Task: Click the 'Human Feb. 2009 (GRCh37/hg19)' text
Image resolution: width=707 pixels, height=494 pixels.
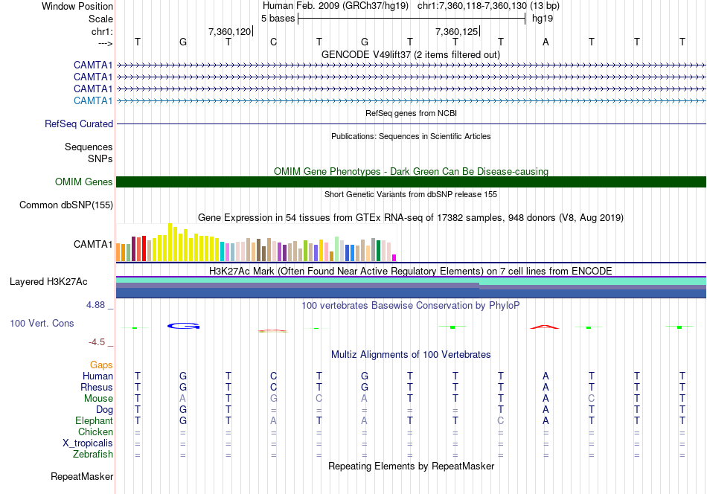Action: pos(336,6)
